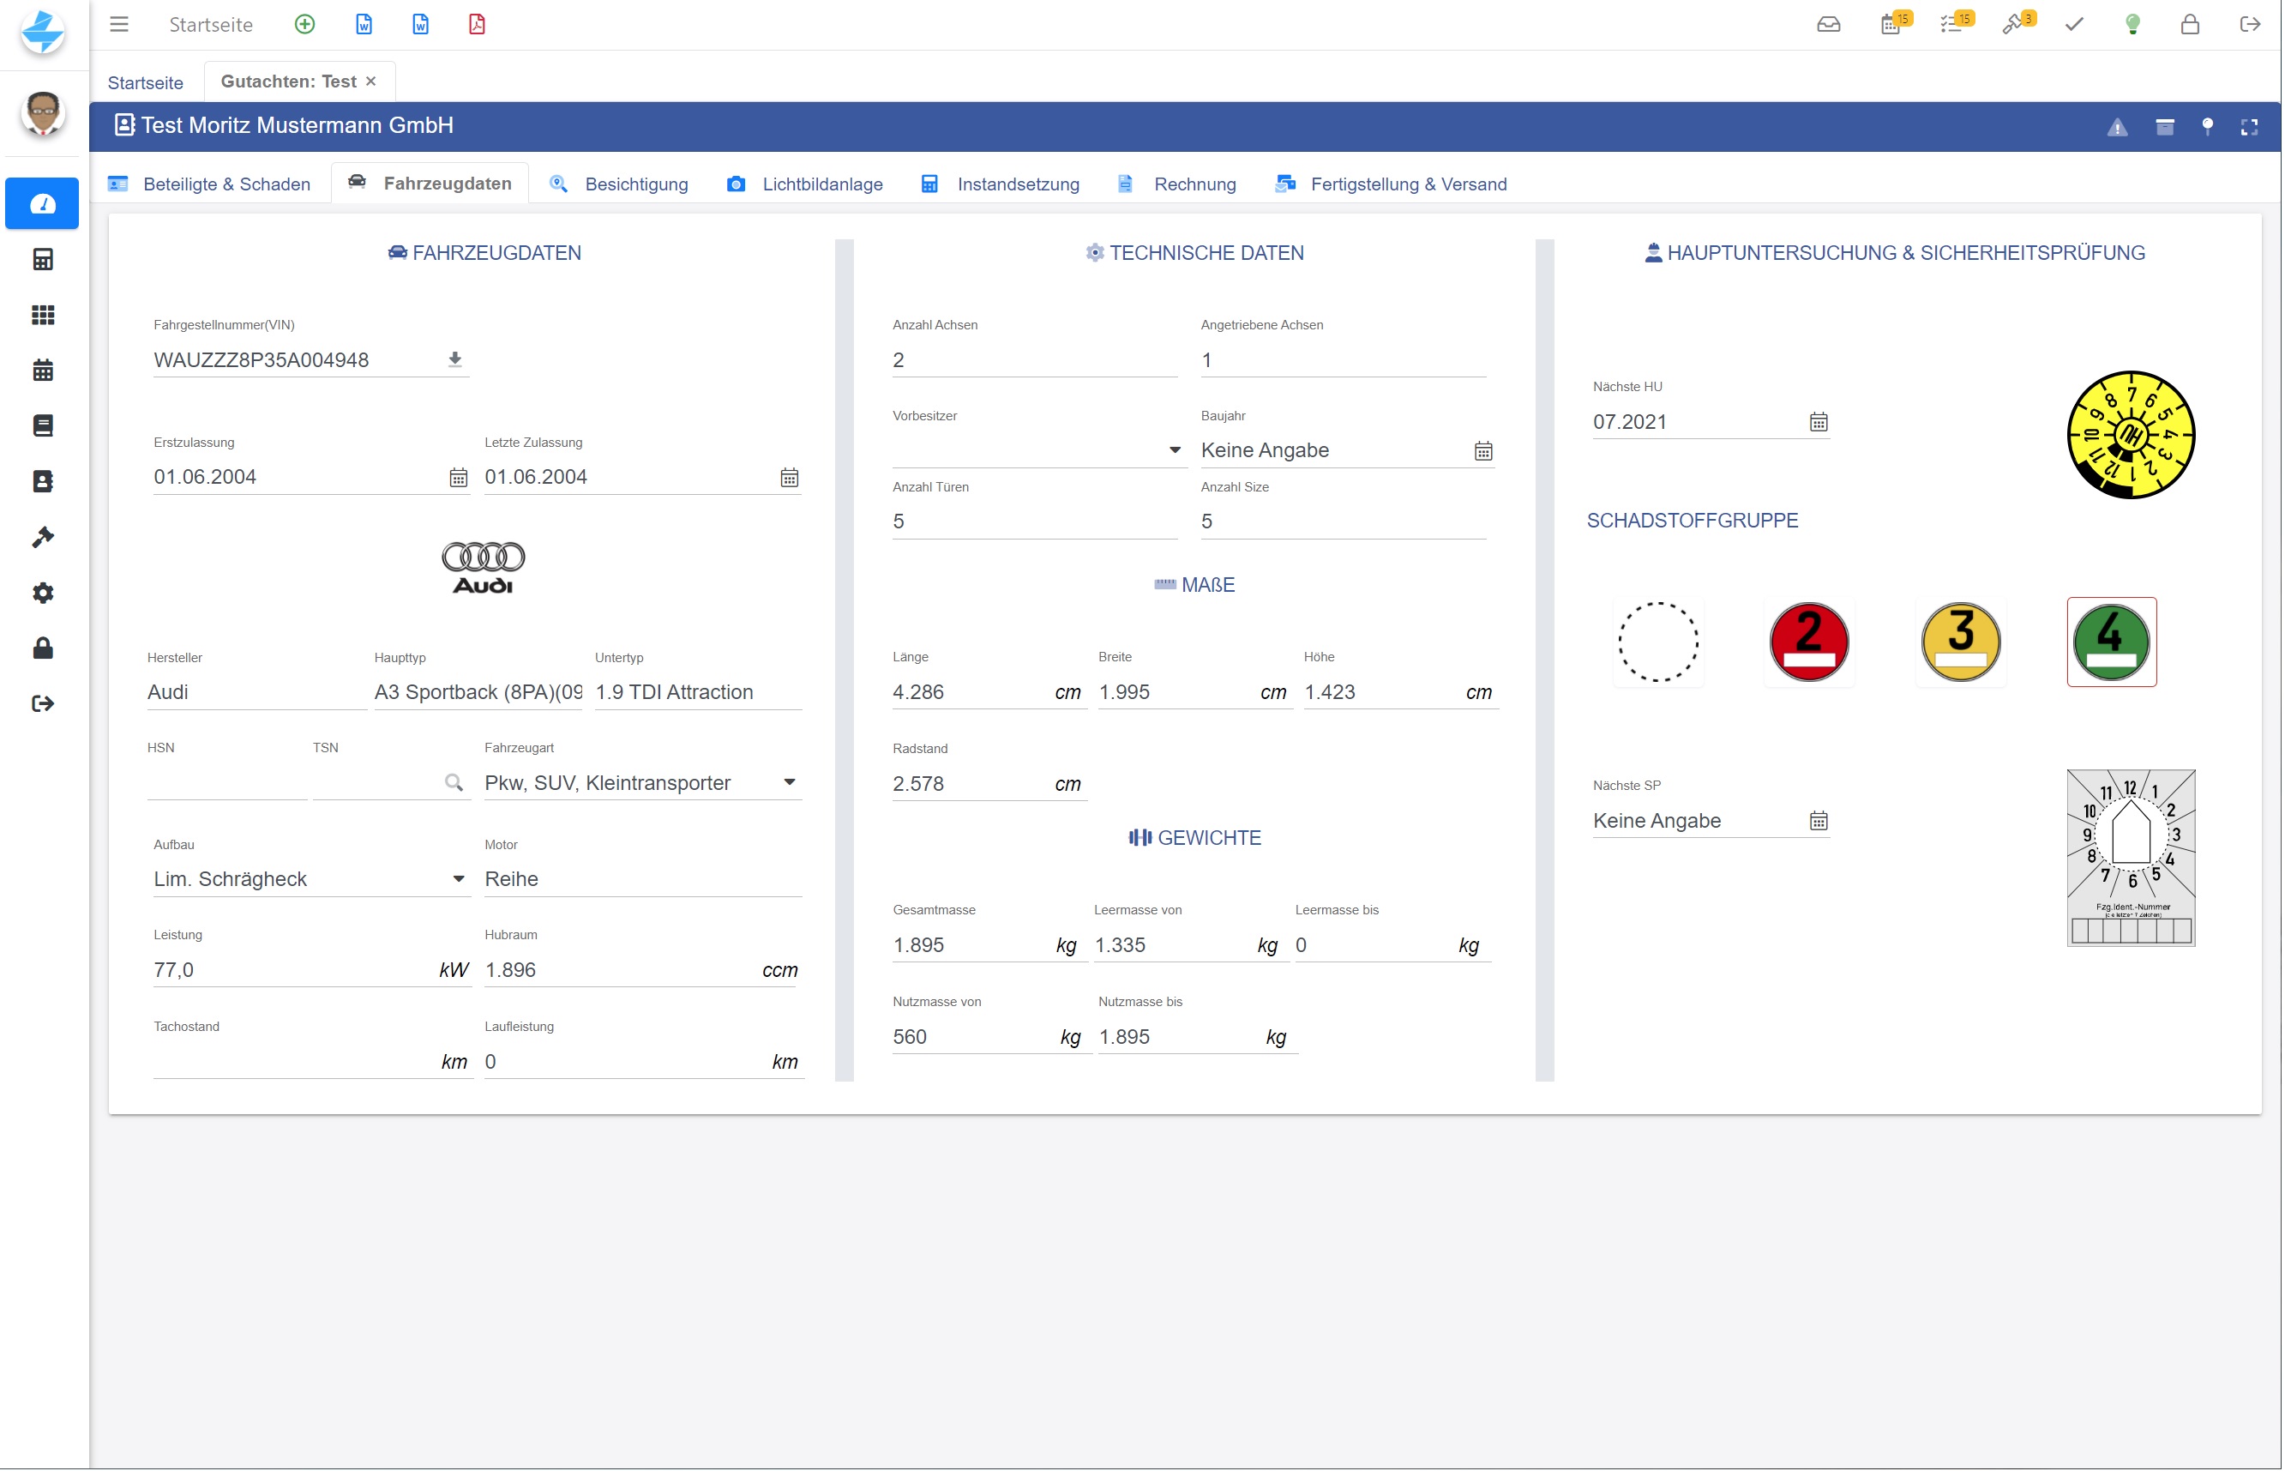Open the dashboard speedometer in sidebar
The width and height of the screenshot is (2285, 1471).
pyautogui.click(x=42, y=203)
